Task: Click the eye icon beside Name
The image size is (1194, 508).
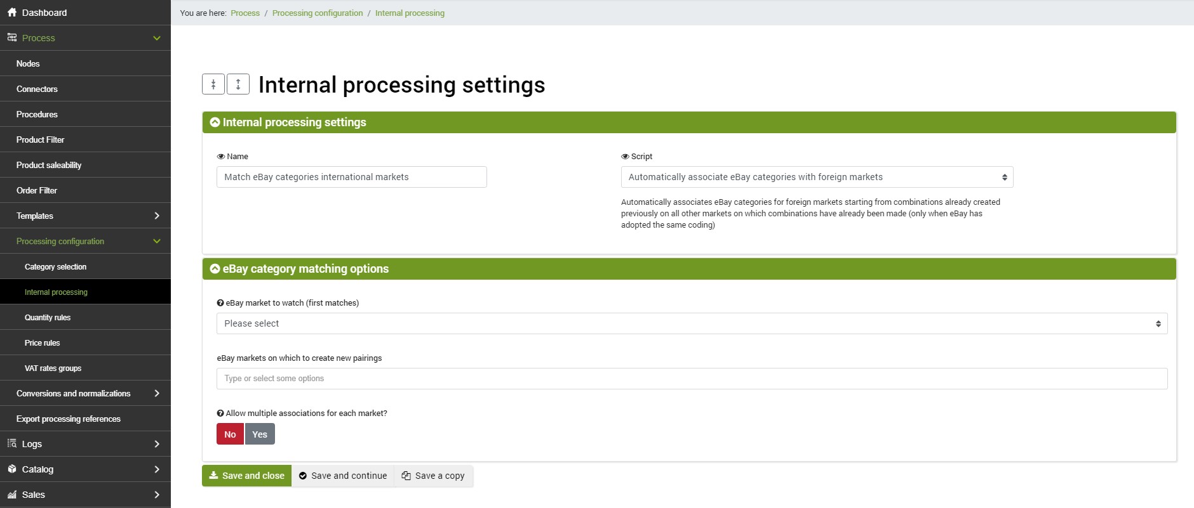Action: click(x=221, y=157)
